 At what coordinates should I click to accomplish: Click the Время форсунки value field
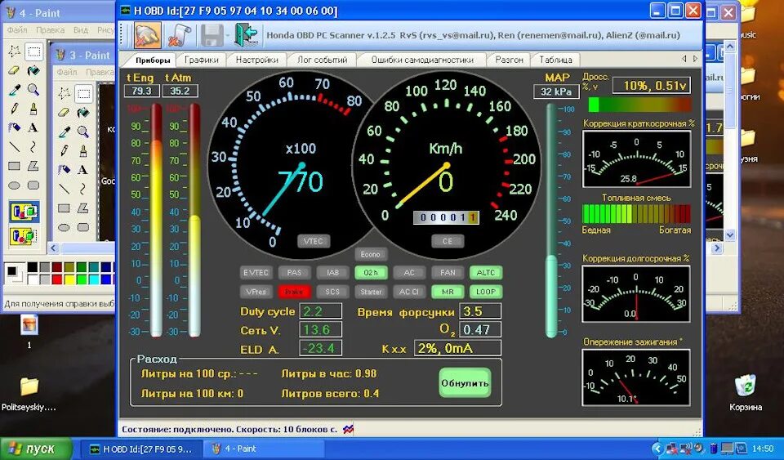[x=480, y=311]
